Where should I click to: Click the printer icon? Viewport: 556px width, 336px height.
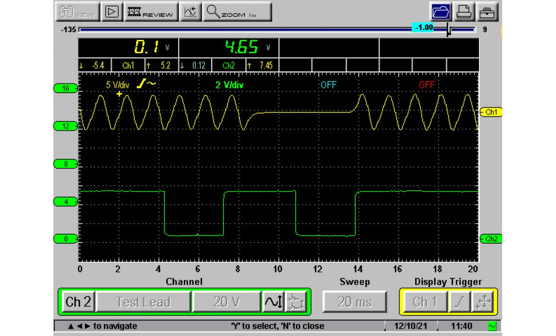(464, 12)
